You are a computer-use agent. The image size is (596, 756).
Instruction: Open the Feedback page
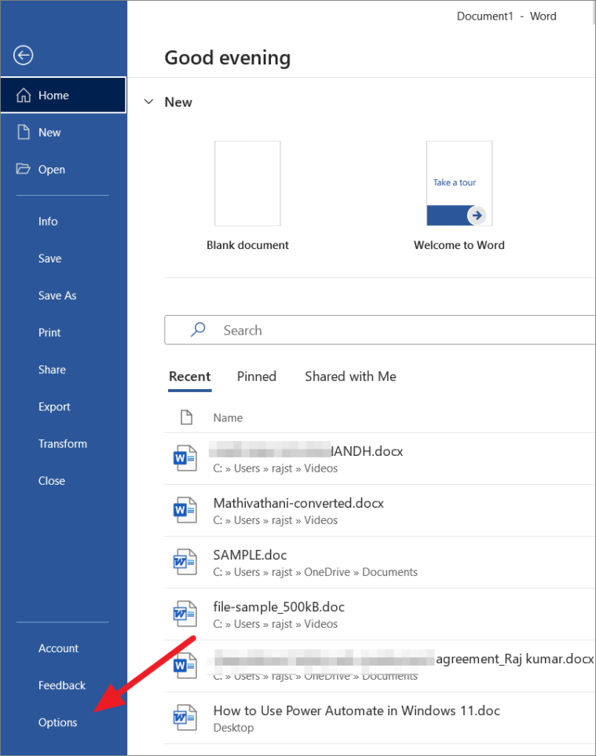pos(64,685)
